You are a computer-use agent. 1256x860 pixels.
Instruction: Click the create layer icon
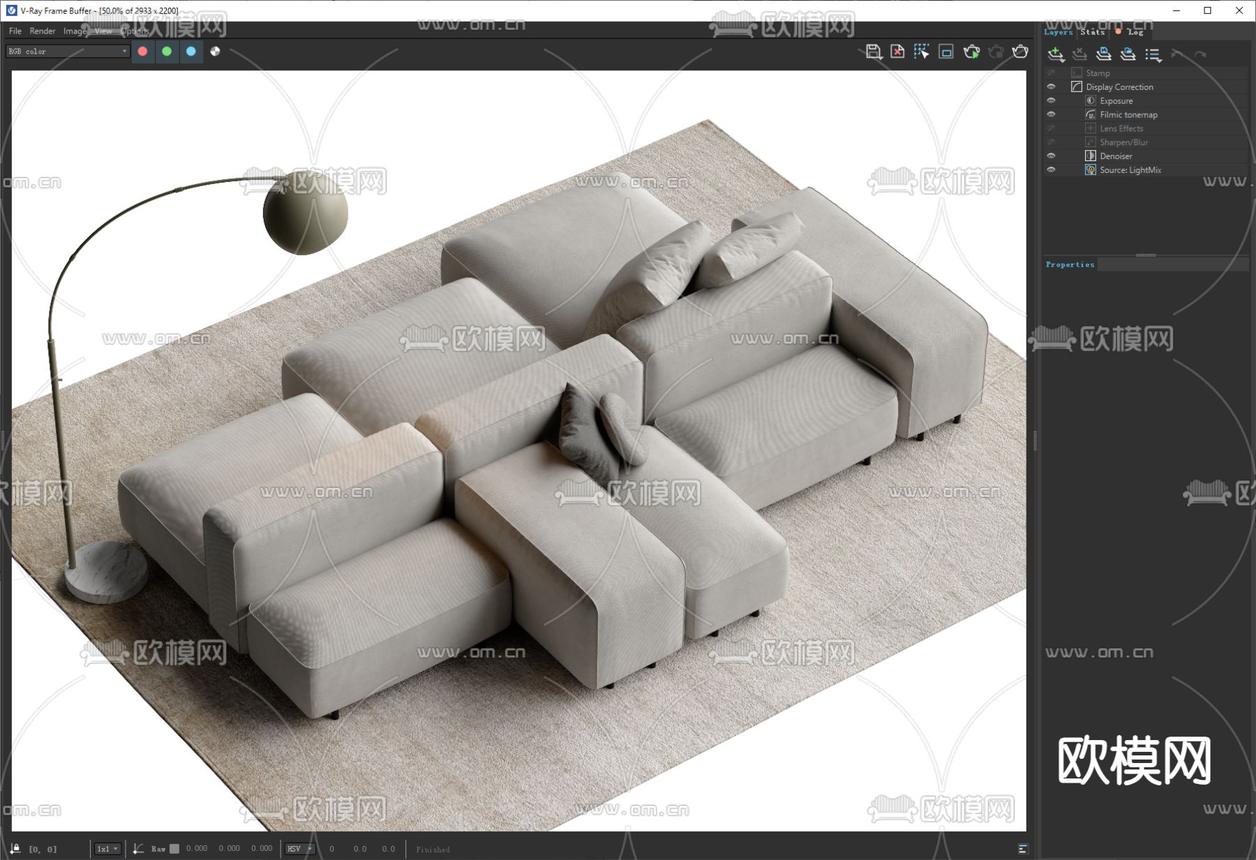1056,54
